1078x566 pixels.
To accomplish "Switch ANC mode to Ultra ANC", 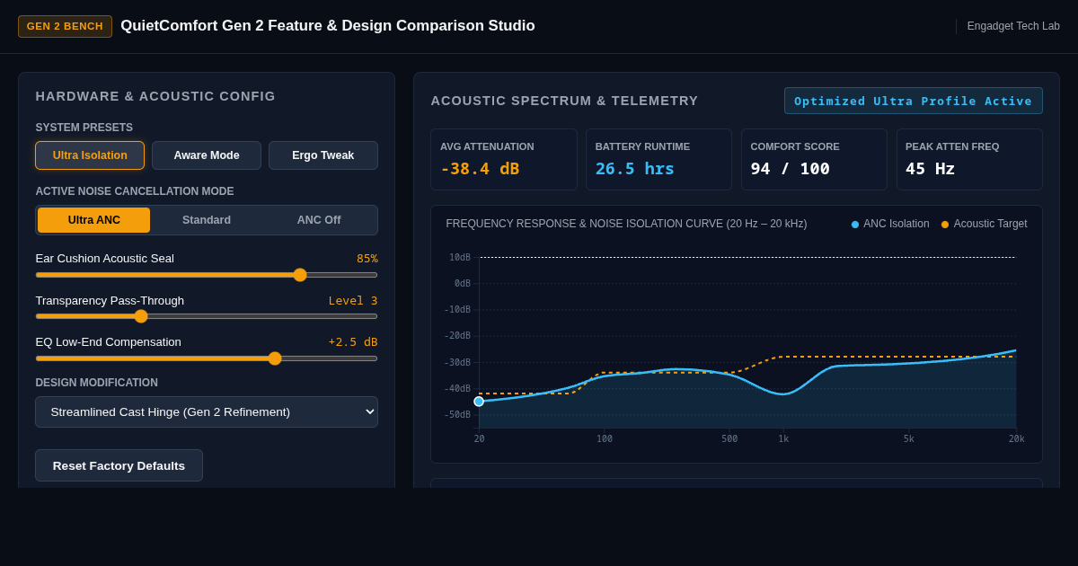I will click(94, 220).
